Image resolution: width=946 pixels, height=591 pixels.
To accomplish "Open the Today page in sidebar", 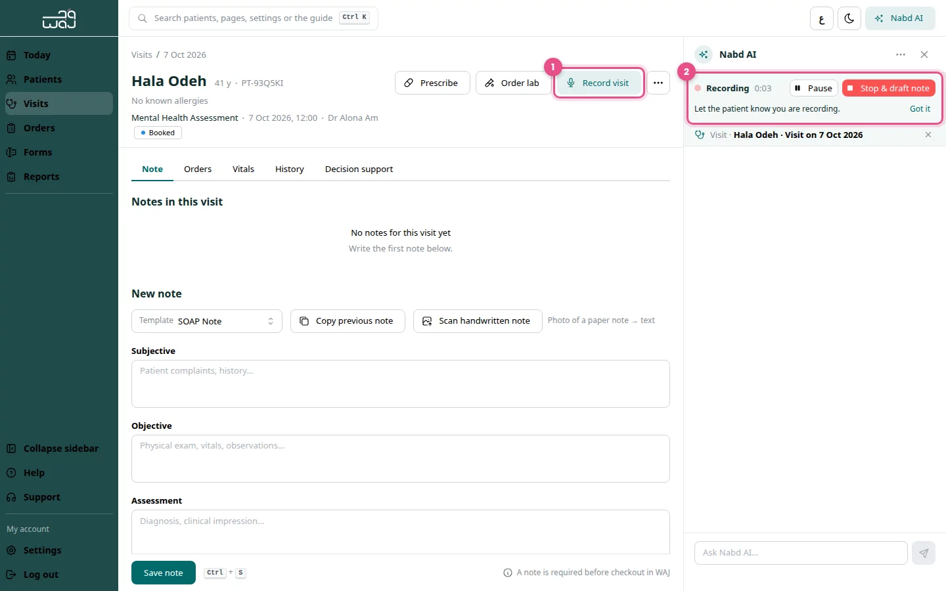I will 59,55.
